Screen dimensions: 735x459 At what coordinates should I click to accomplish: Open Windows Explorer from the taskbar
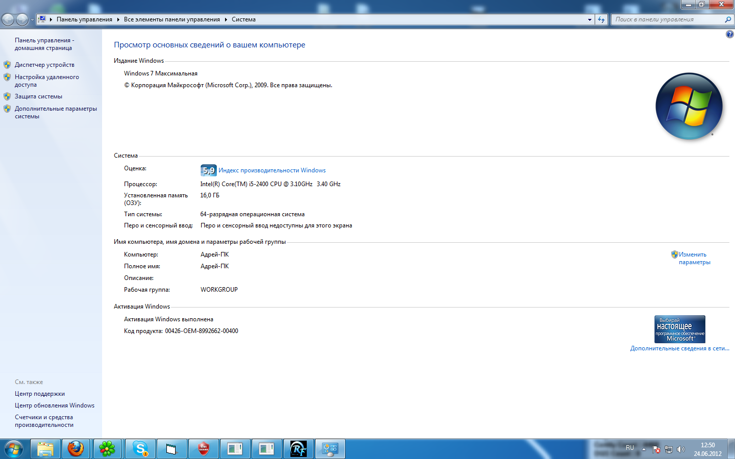45,449
